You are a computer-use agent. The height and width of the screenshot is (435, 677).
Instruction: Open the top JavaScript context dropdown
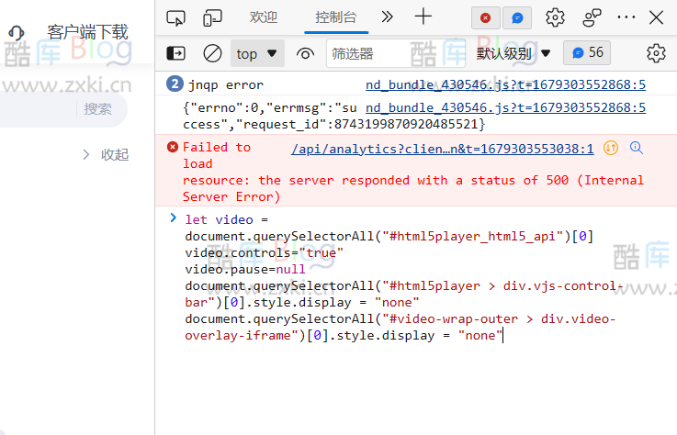point(256,53)
